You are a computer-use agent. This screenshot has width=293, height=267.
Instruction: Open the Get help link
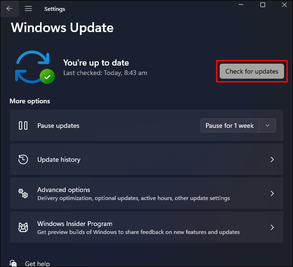point(37,264)
